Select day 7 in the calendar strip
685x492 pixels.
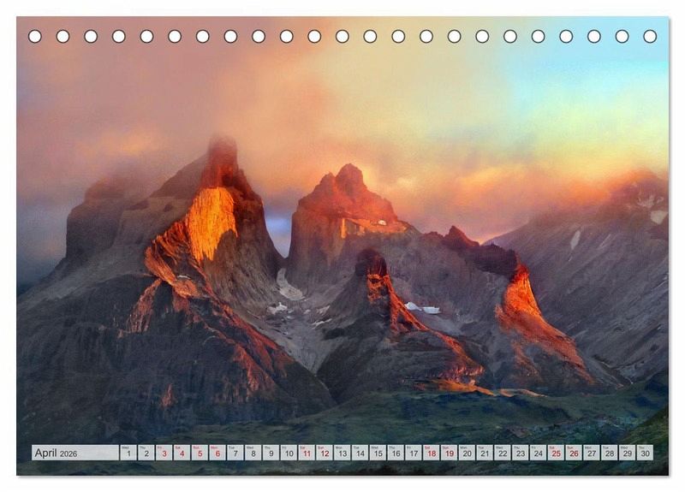click(235, 453)
